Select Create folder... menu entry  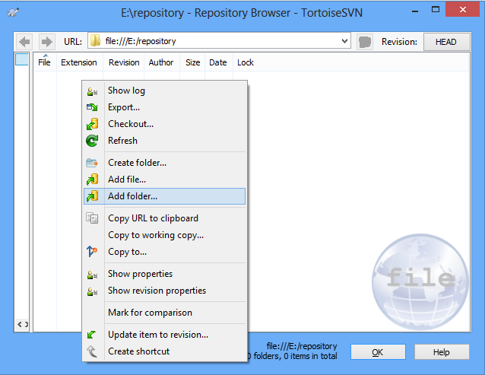[164, 163]
